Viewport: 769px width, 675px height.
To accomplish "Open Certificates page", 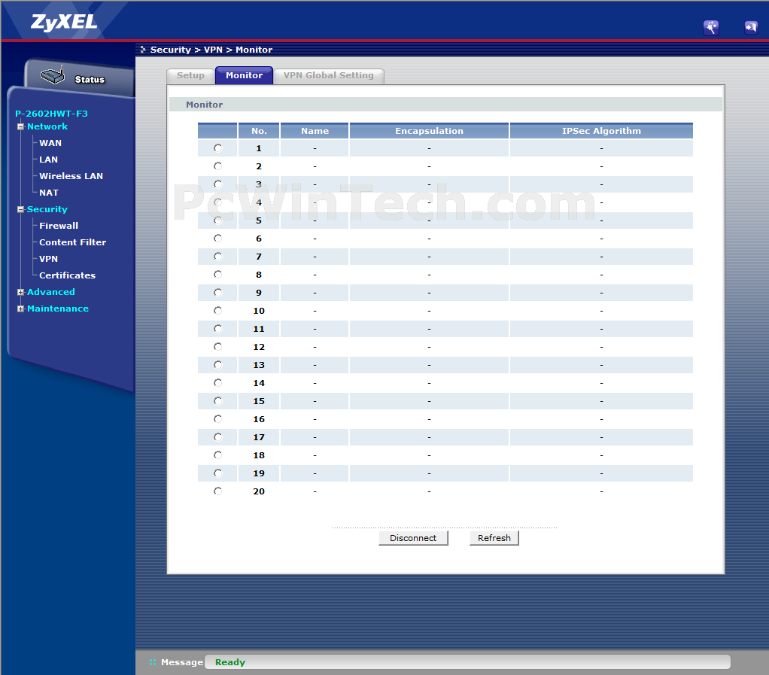I will [x=67, y=275].
